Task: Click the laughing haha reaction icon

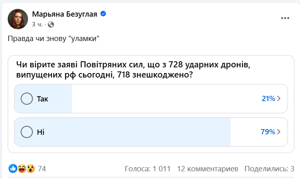Action: tap(22, 169)
